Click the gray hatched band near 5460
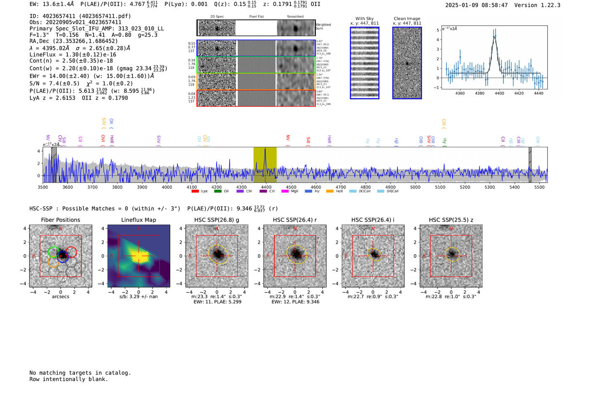 pyautogui.click(x=530, y=165)
